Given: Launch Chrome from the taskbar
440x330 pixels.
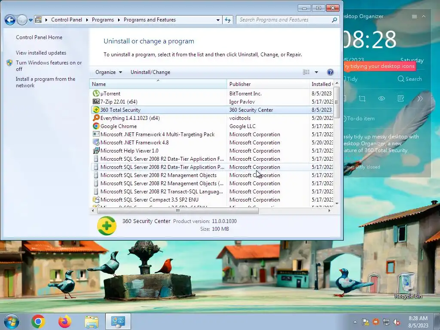Looking at the screenshot, I should [x=38, y=321].
